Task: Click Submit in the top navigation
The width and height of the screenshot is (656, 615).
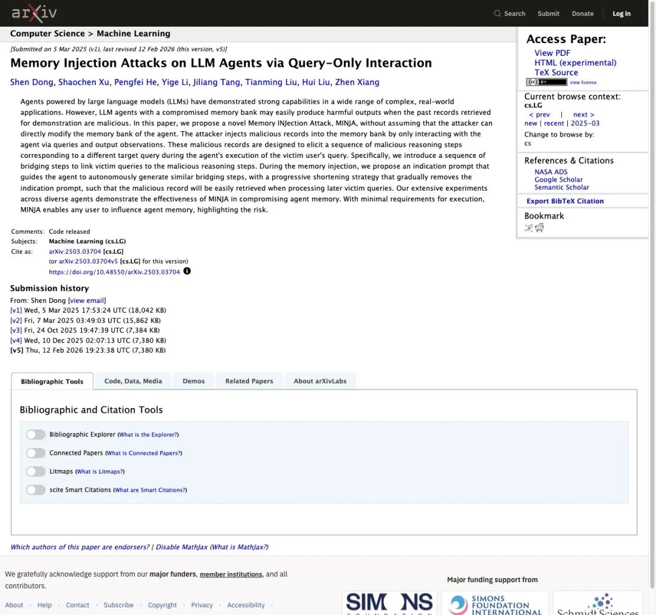Action: pos(548,13)
